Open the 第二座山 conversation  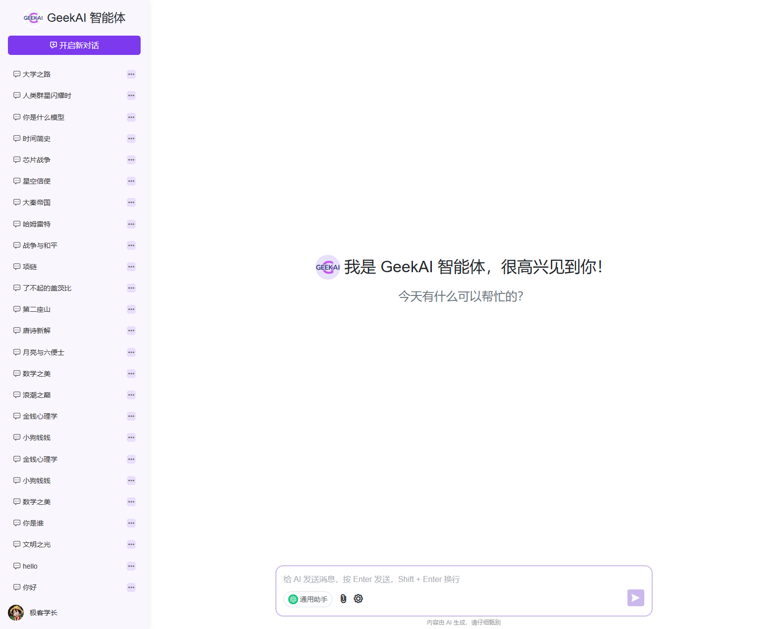[x=74, y=309]
